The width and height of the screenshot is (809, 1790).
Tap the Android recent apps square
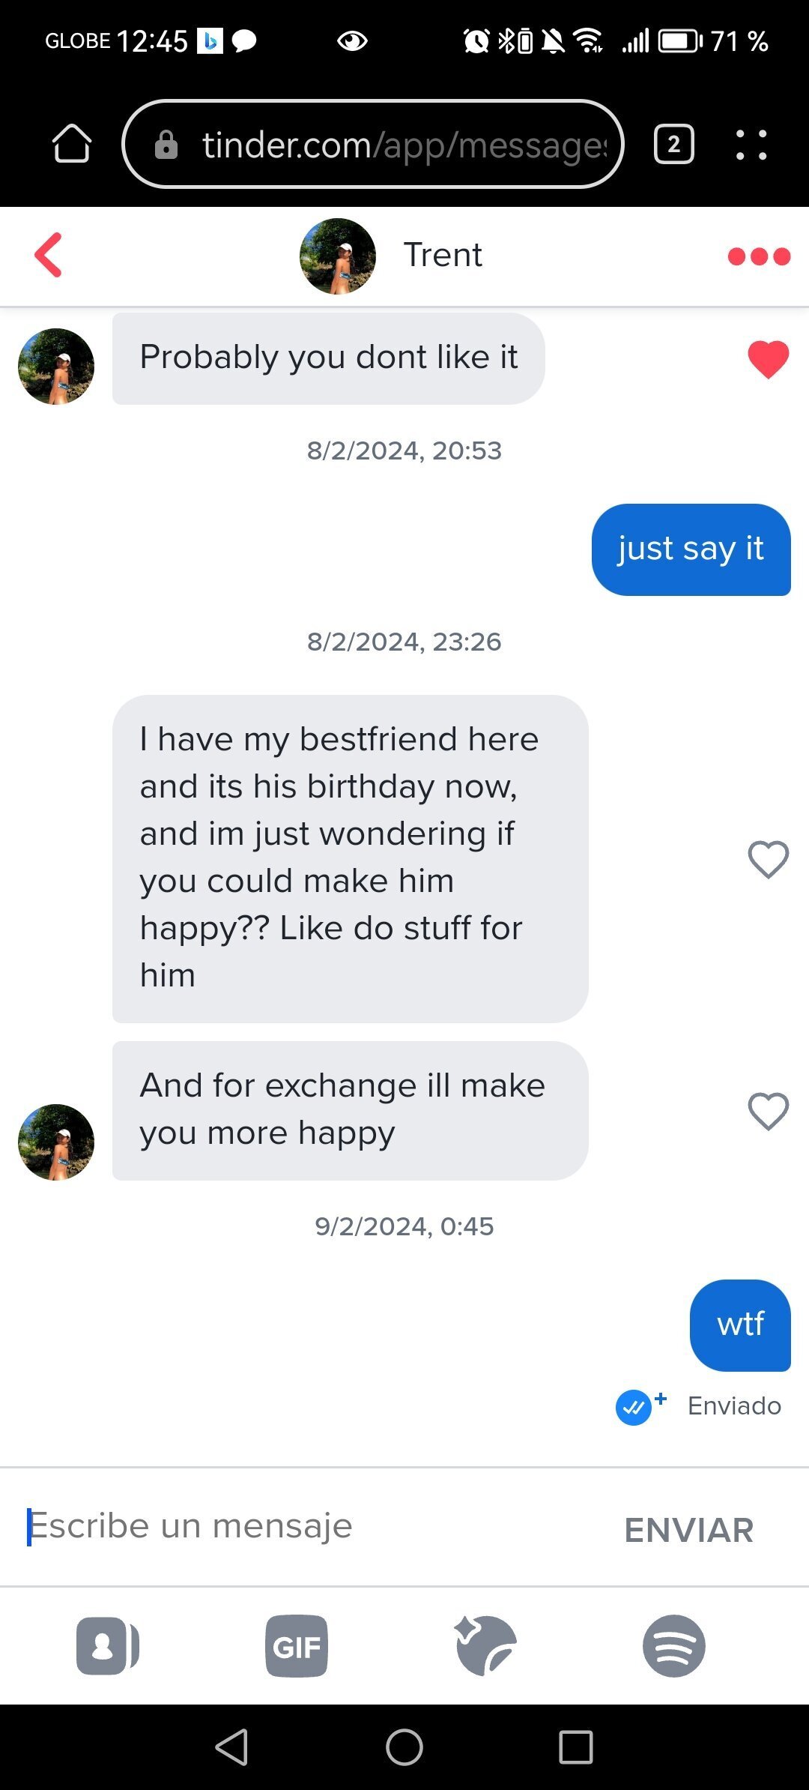tap(576, 1747)
